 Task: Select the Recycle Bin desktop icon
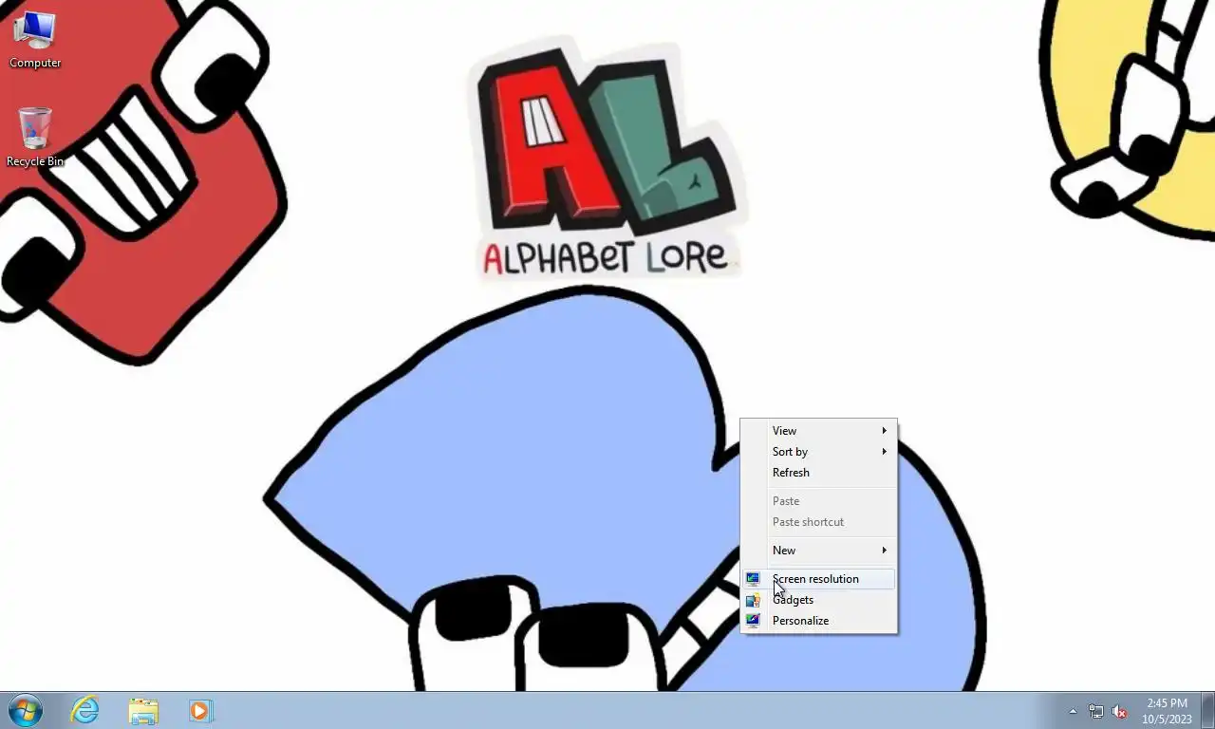[x=35, y=138]
